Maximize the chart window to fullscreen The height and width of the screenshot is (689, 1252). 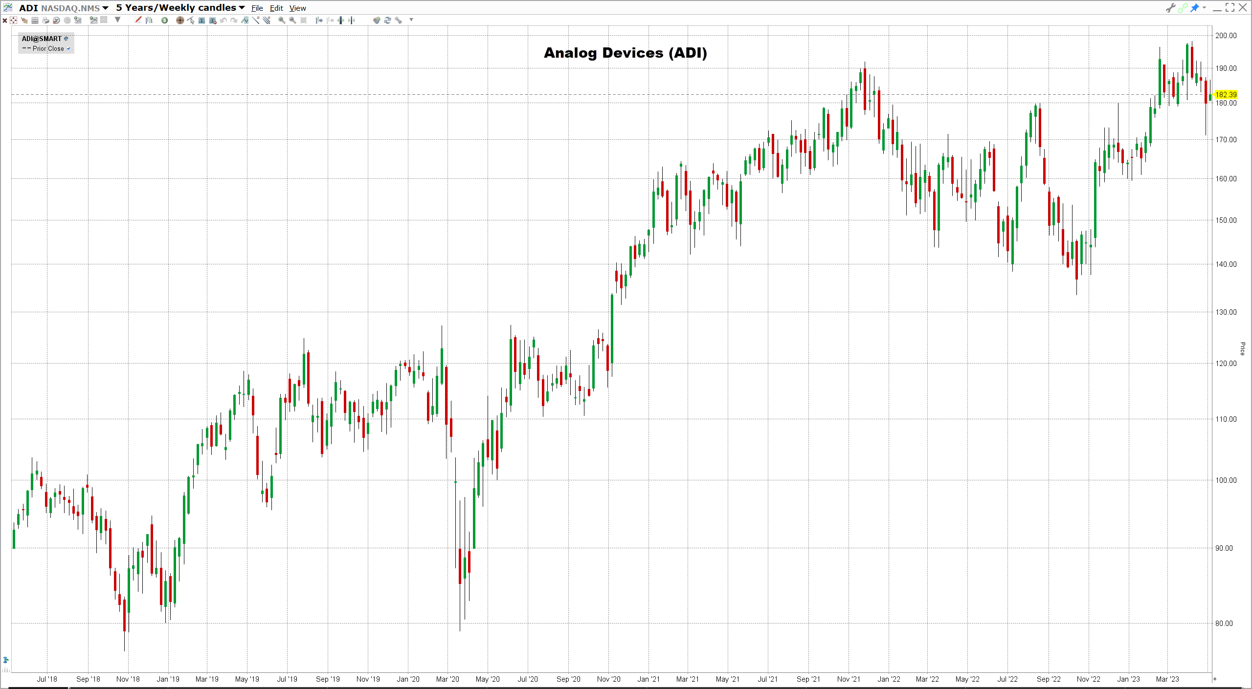click(1230, 7)
